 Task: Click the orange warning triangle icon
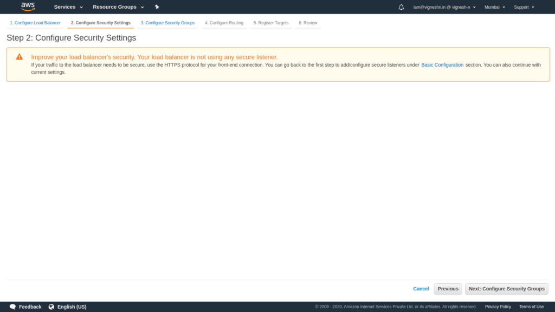(x=20, y=57)
